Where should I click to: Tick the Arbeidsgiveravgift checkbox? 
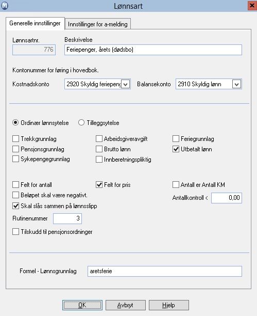99,139
